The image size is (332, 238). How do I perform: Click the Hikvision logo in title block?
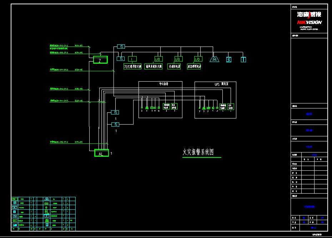coord(309,18)
